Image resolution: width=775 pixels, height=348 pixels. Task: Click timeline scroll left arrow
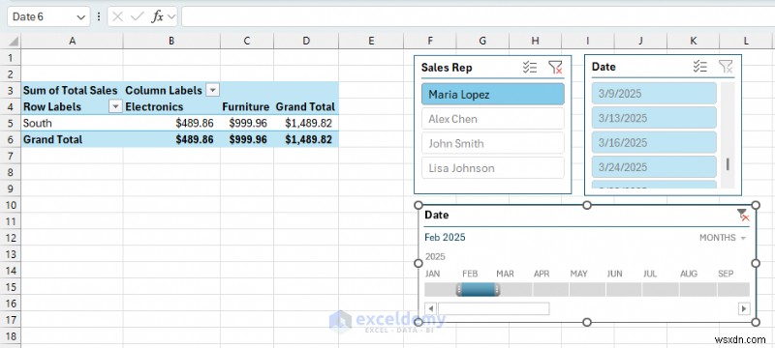tap(430, 308)
